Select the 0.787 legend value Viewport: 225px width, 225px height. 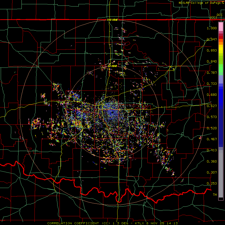212,72
